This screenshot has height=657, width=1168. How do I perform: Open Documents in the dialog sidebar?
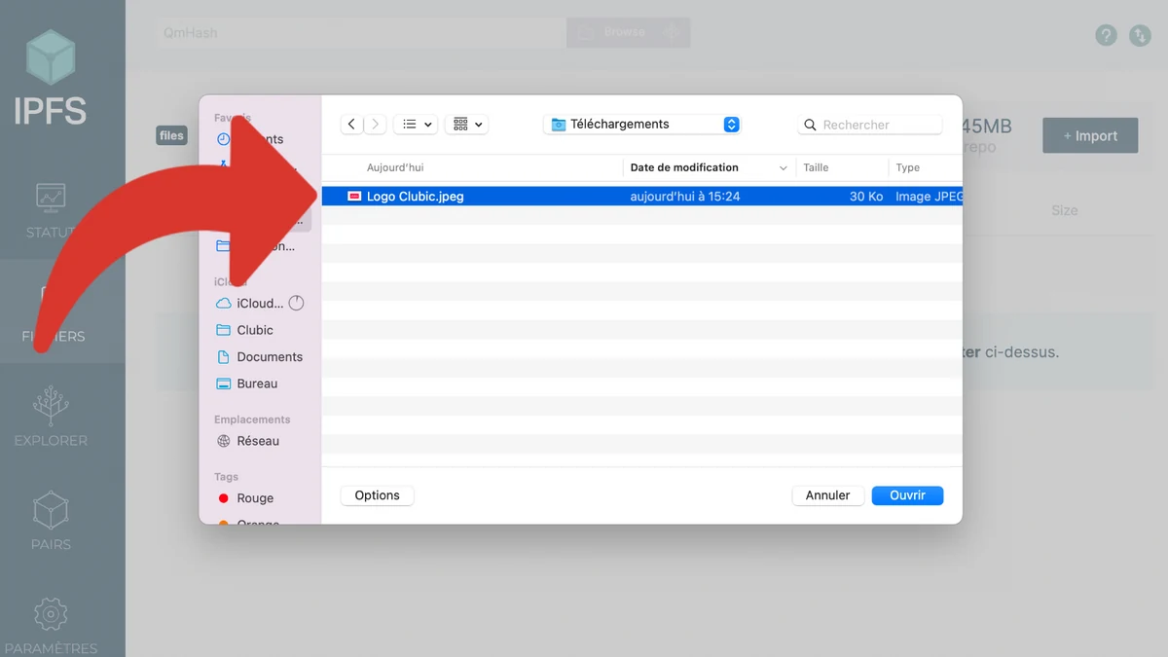260,357
